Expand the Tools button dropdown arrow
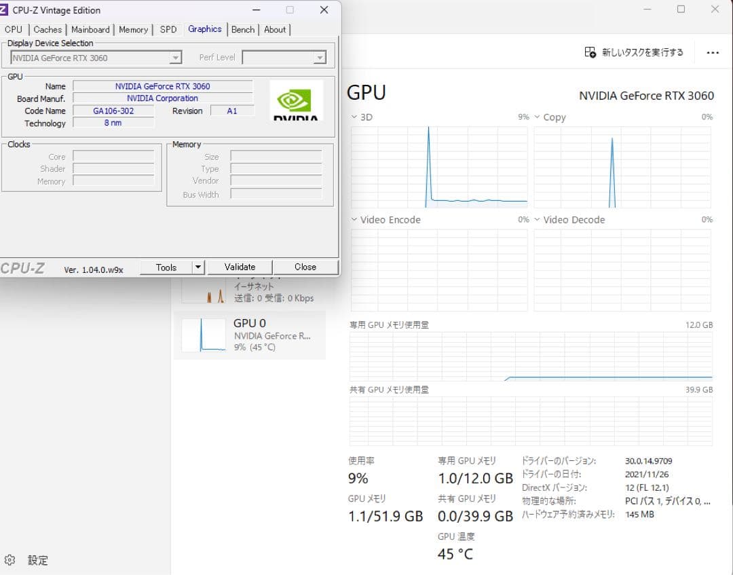 pyautogui.click(x=198, y=267)
